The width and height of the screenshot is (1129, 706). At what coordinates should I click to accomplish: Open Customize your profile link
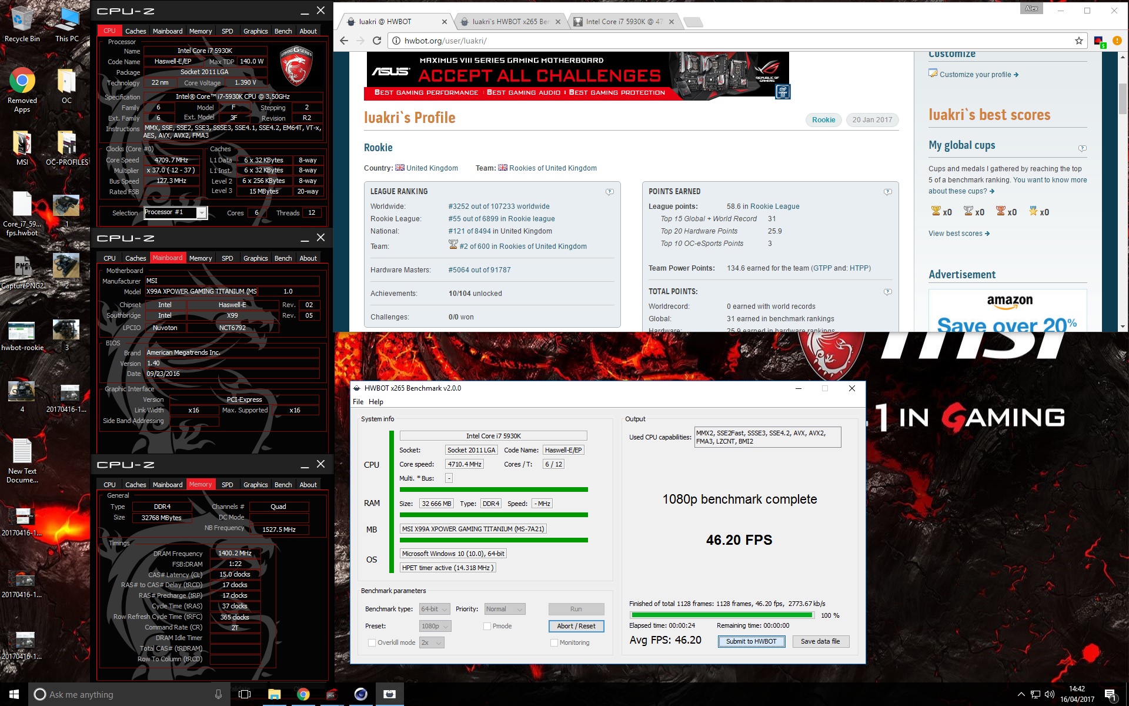[x=978, y=74]
